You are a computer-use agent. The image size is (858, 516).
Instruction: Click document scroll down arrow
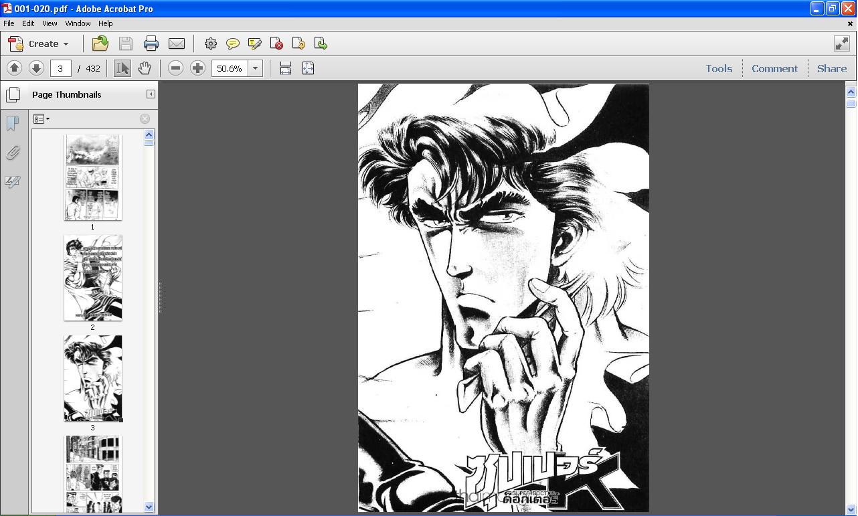851,509
